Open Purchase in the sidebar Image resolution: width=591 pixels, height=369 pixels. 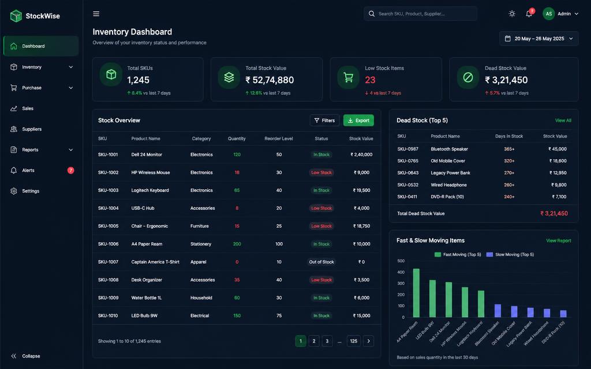(x=41, y=88)
